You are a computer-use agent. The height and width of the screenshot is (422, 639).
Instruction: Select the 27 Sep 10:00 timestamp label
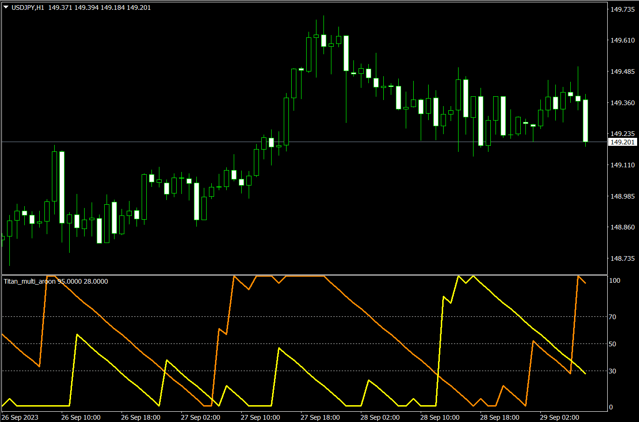point(260,417)
